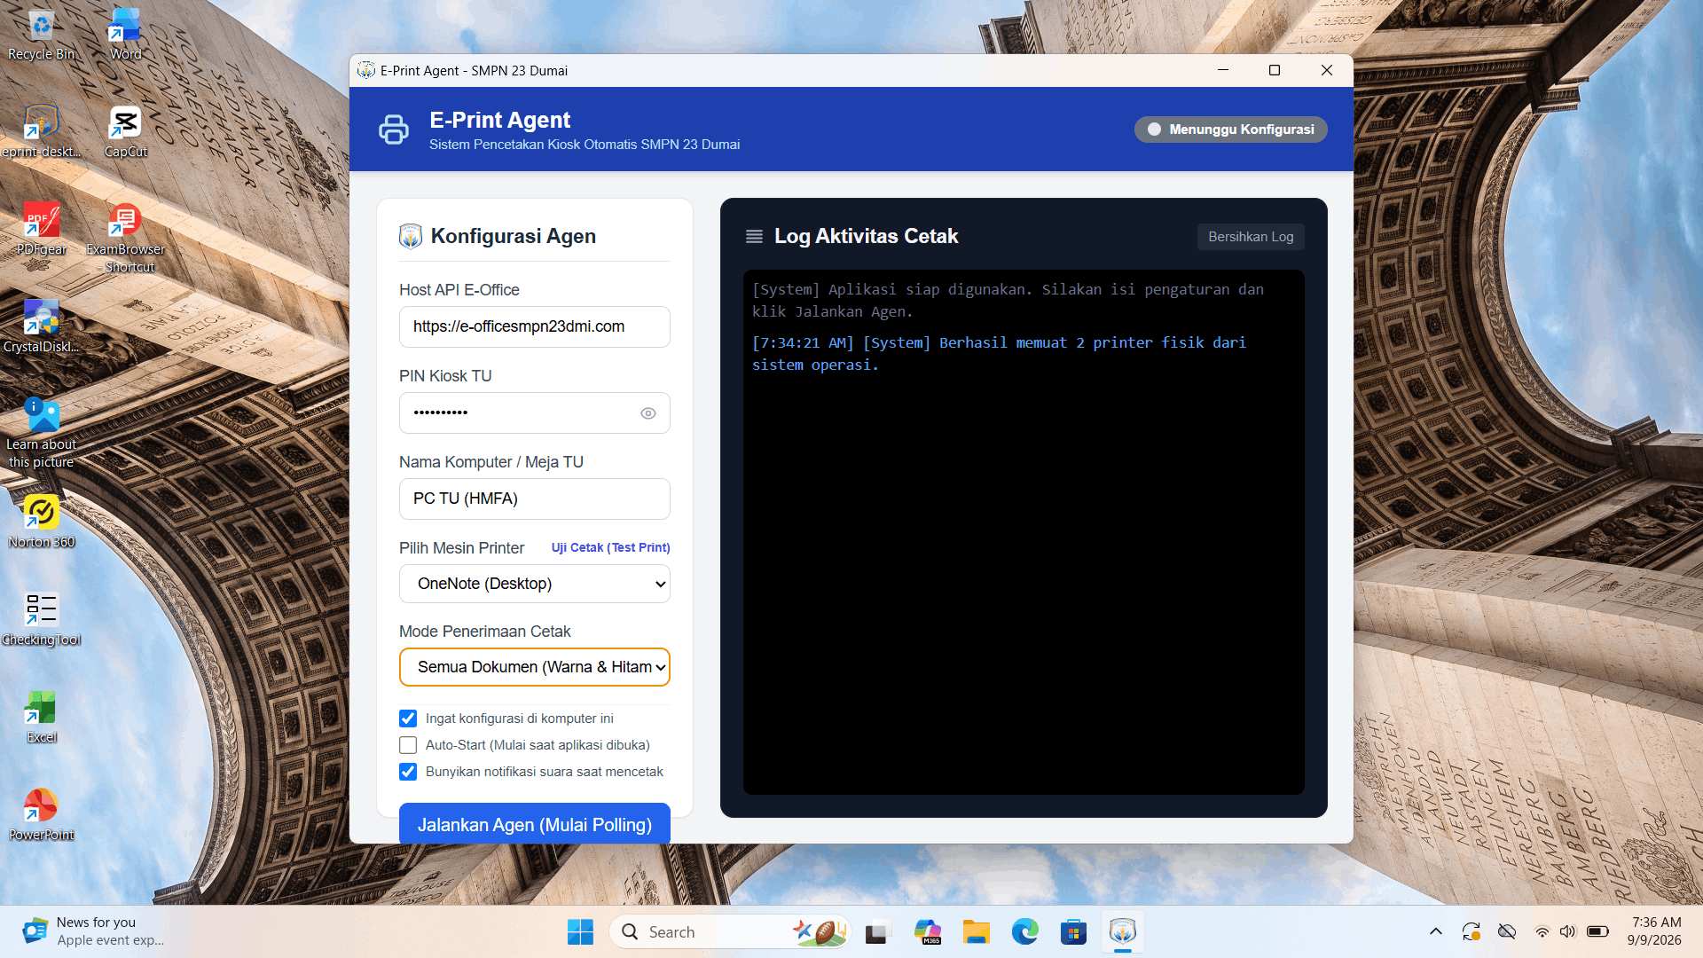Select the CapCut desktop icon

(125, 133)
